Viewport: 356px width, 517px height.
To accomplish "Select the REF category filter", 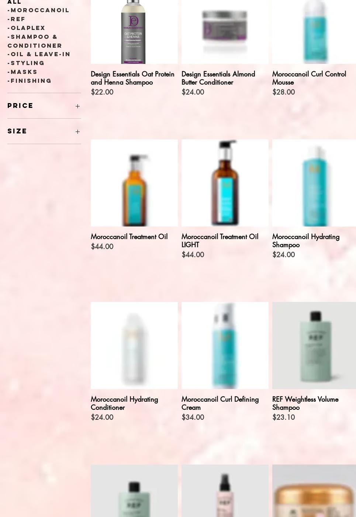I will pyautogui.click(x=17, y=19).
